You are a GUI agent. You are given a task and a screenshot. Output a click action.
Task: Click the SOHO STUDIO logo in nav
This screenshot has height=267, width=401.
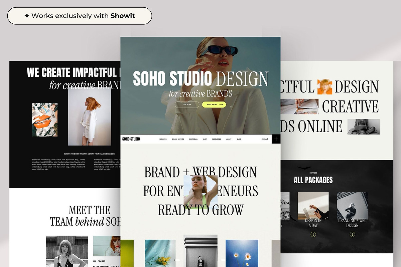point(131,139)
